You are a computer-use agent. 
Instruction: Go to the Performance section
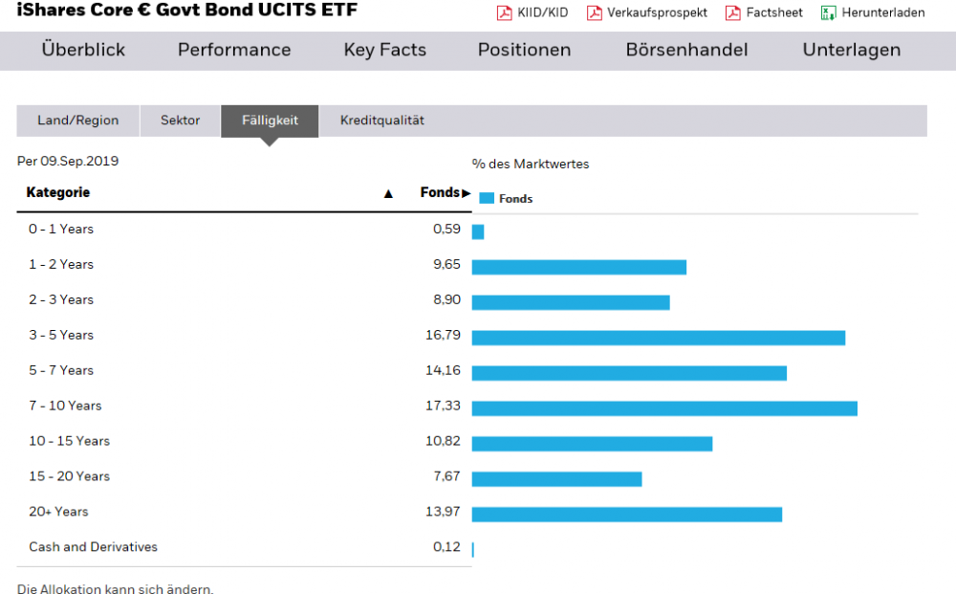(234, 50)
